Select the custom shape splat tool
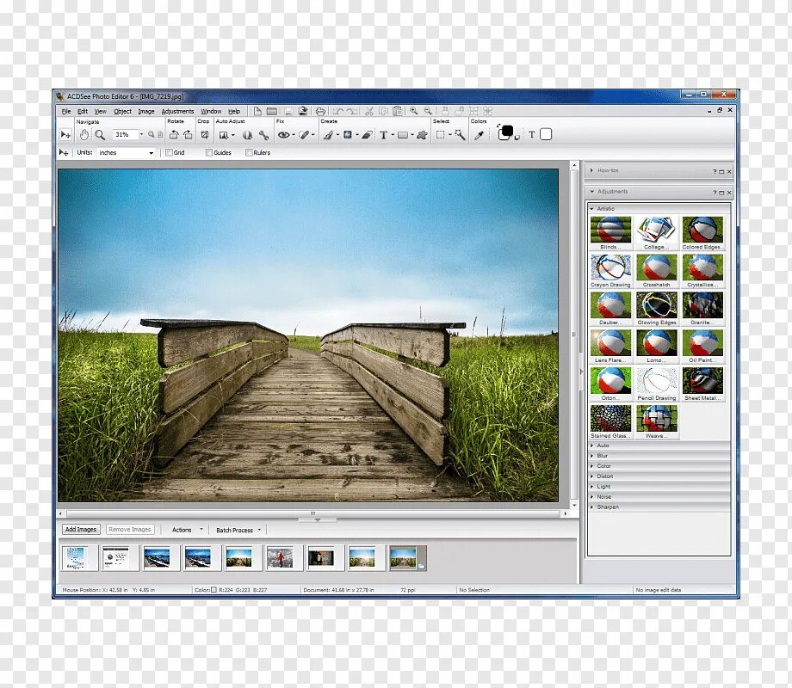 pyautogui.click(x=423, y=135)
